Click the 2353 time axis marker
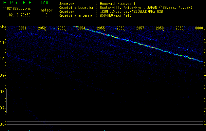Screen dimensions: 206x131 [x=62, y=28]
